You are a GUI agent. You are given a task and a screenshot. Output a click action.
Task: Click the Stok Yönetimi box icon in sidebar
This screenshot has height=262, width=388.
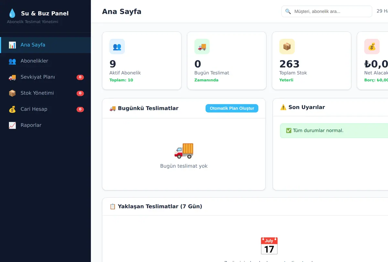(x=12, y=93)
